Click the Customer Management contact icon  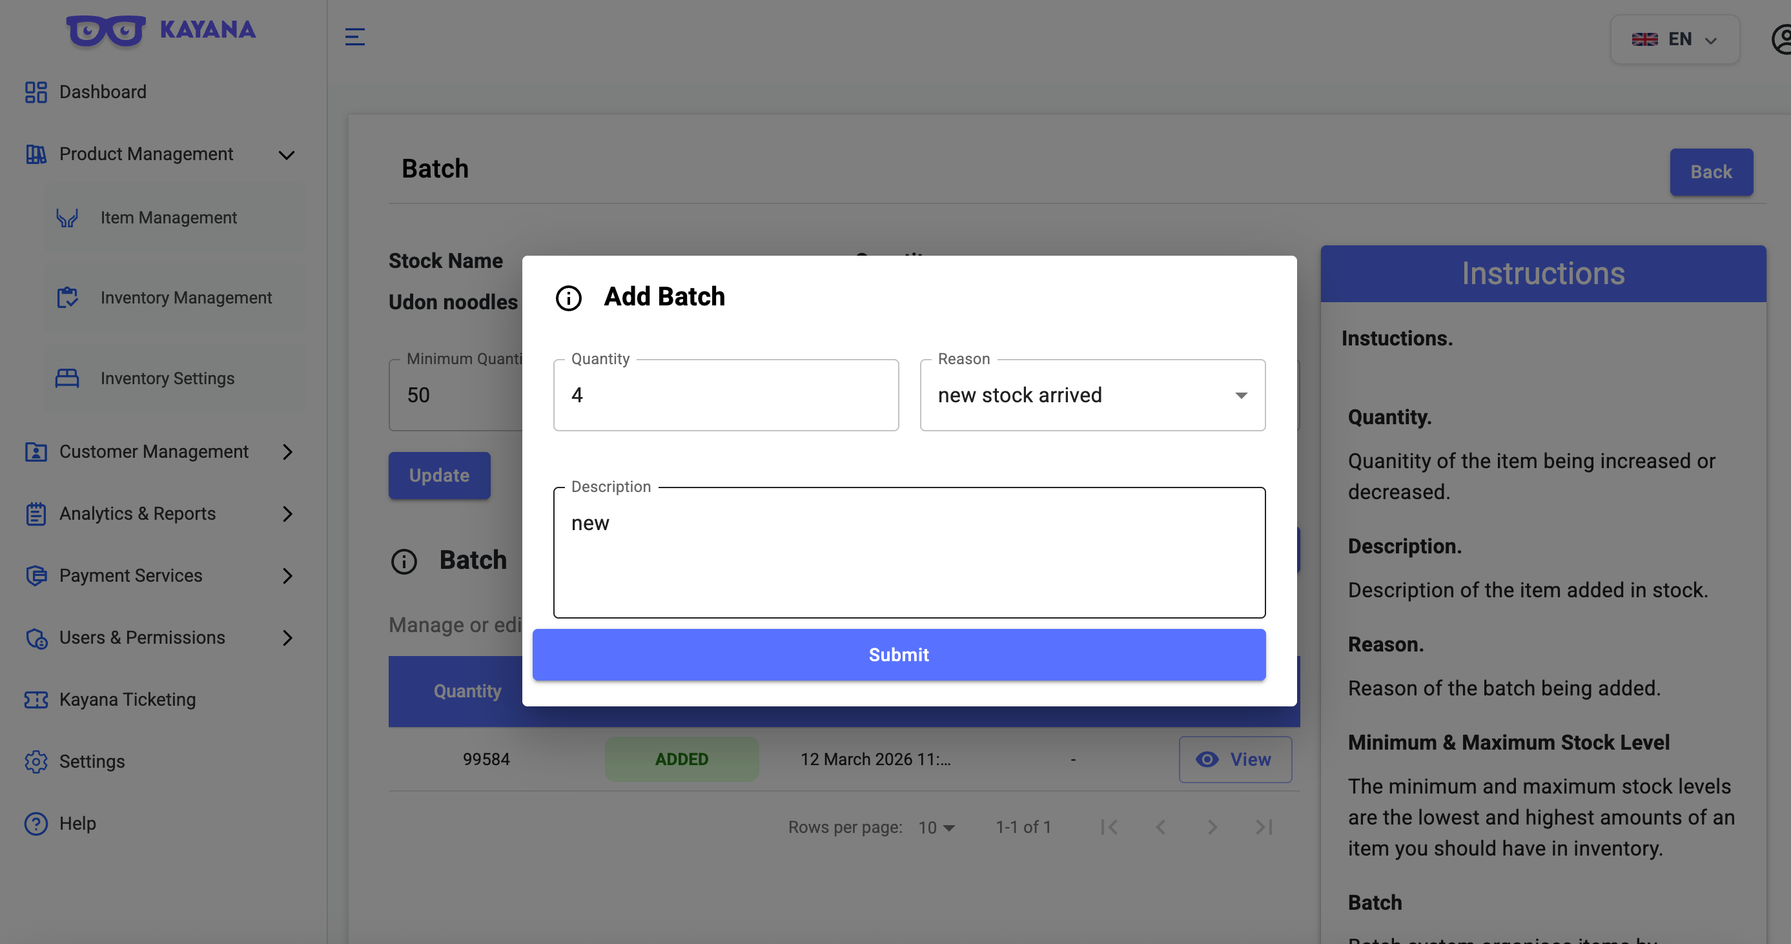click(x=36, y=452)
